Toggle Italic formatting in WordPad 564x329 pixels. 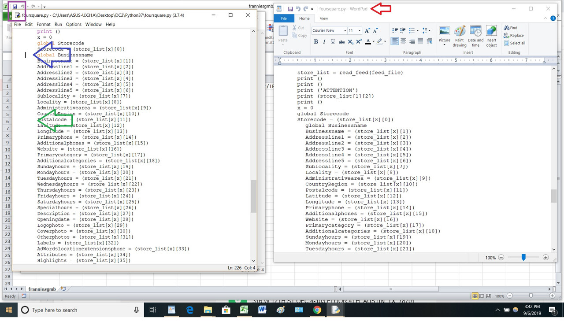pyautogui.click(x=324, y=41)
